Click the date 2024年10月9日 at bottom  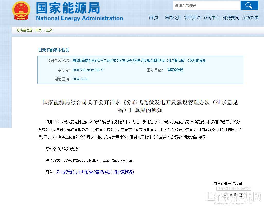click(230, 195)
